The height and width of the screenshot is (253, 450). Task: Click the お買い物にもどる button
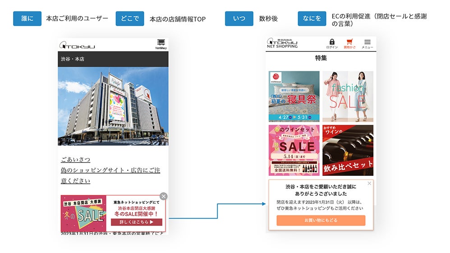click(x=321, y=220)
